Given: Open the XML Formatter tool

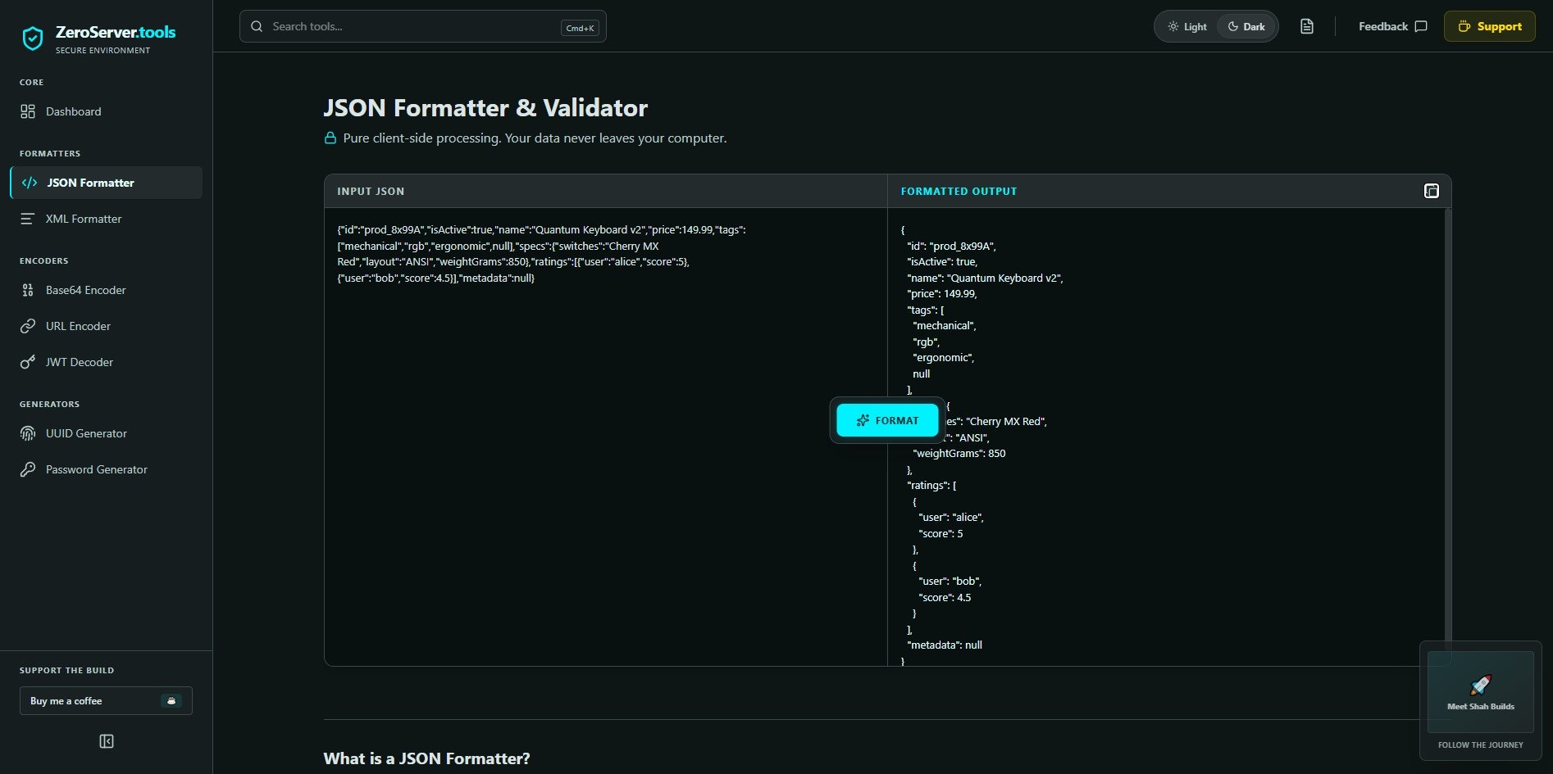Looking at the screenshot, I should [106, 219].
